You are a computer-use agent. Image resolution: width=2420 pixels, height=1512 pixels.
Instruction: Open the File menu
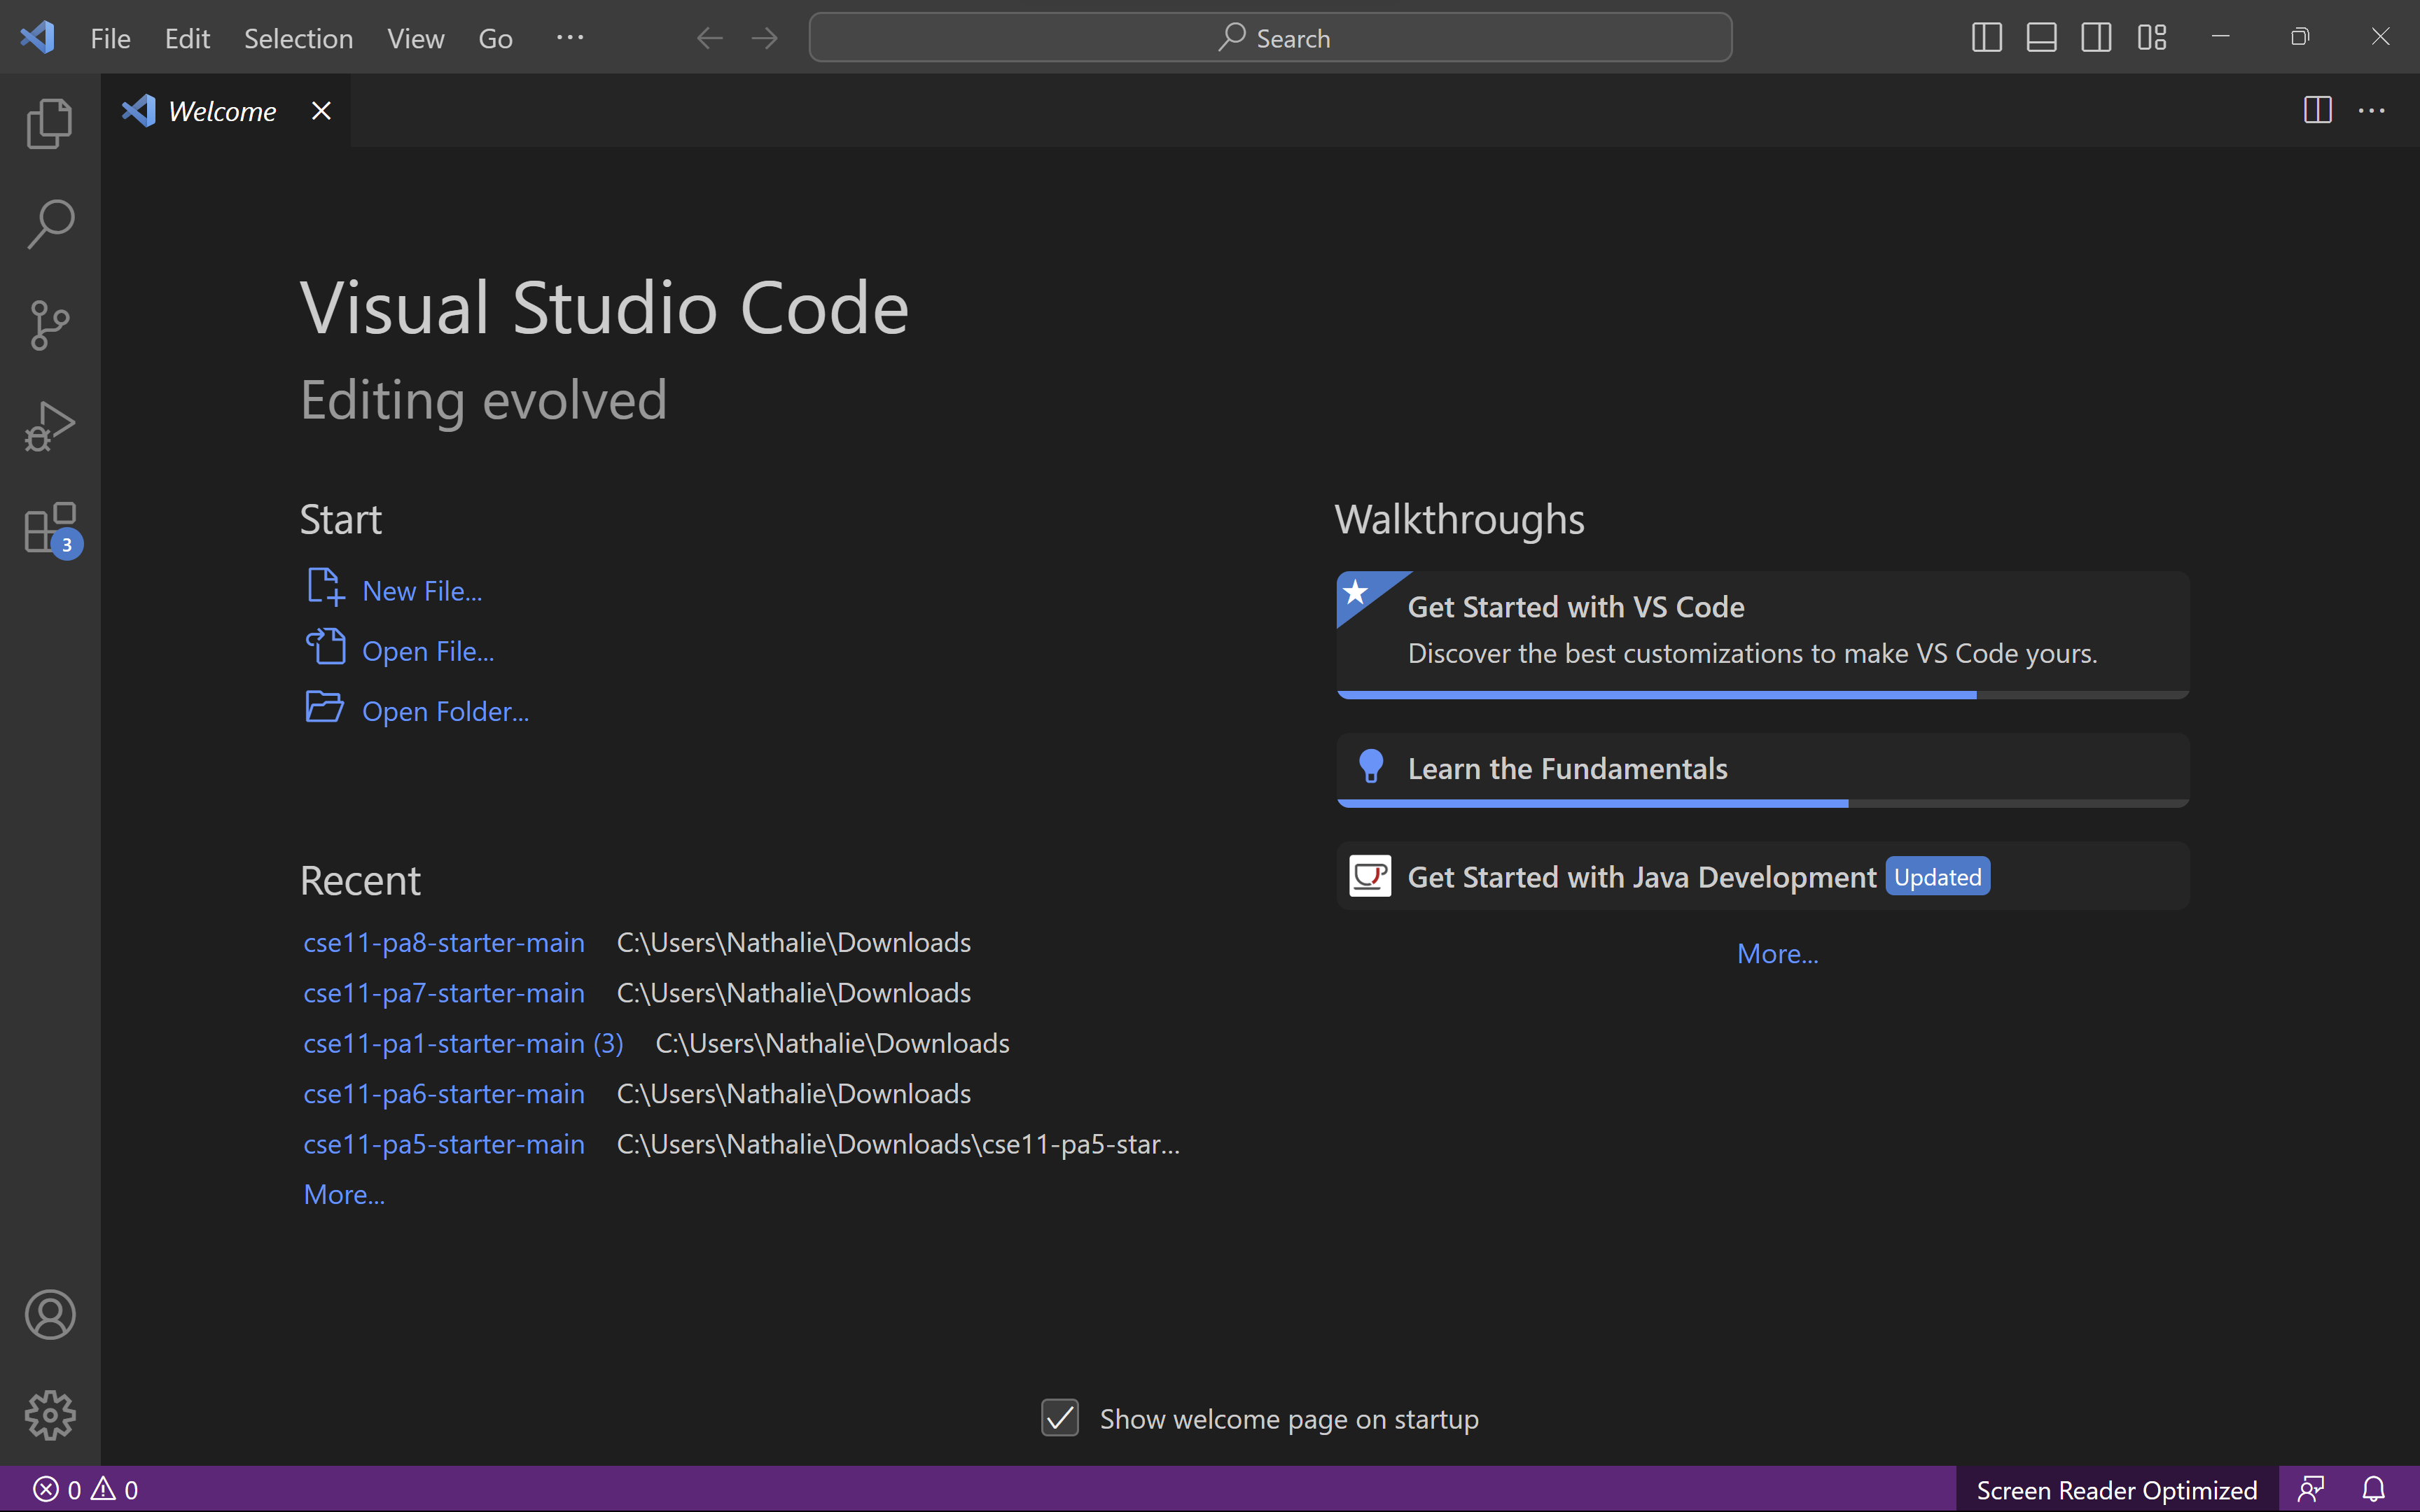[110, 38]
